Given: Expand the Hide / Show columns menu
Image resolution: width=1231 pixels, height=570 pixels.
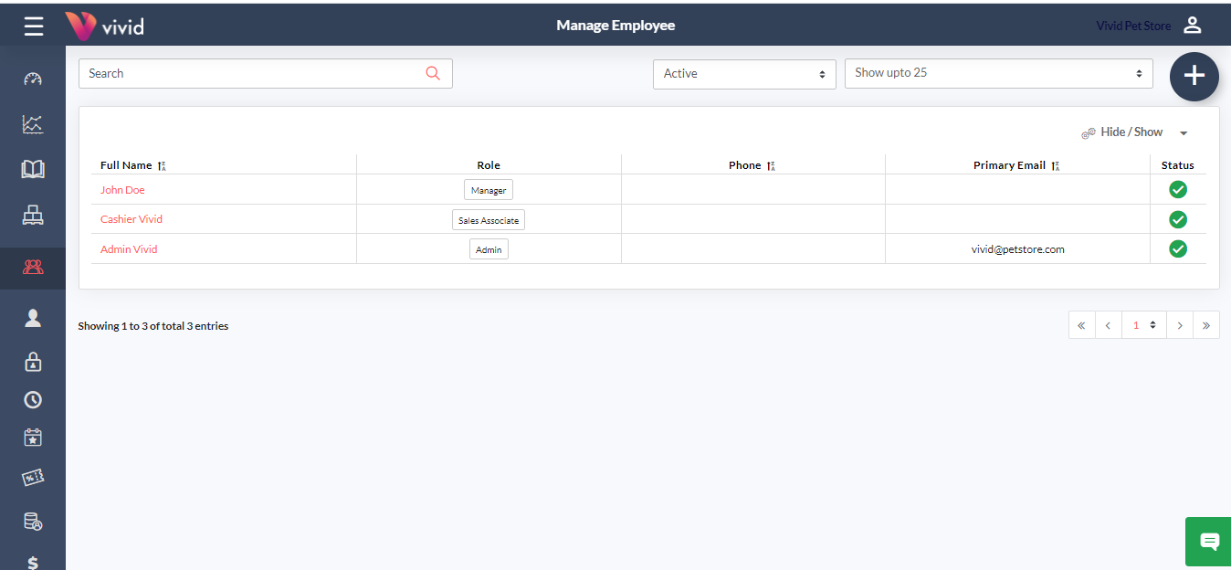Looking at the screenshot, I should click(1134, 132).
